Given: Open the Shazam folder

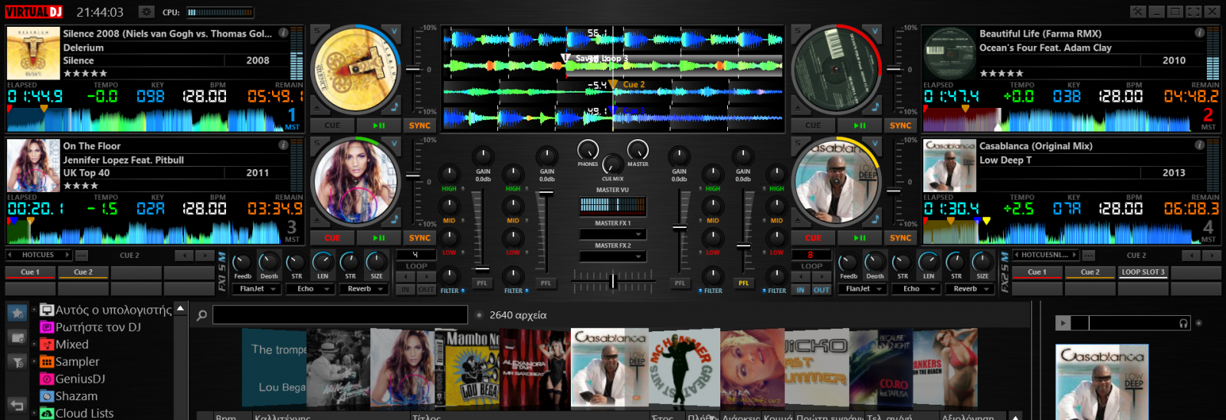Looking at the screenshot, I should coord(69,396).
